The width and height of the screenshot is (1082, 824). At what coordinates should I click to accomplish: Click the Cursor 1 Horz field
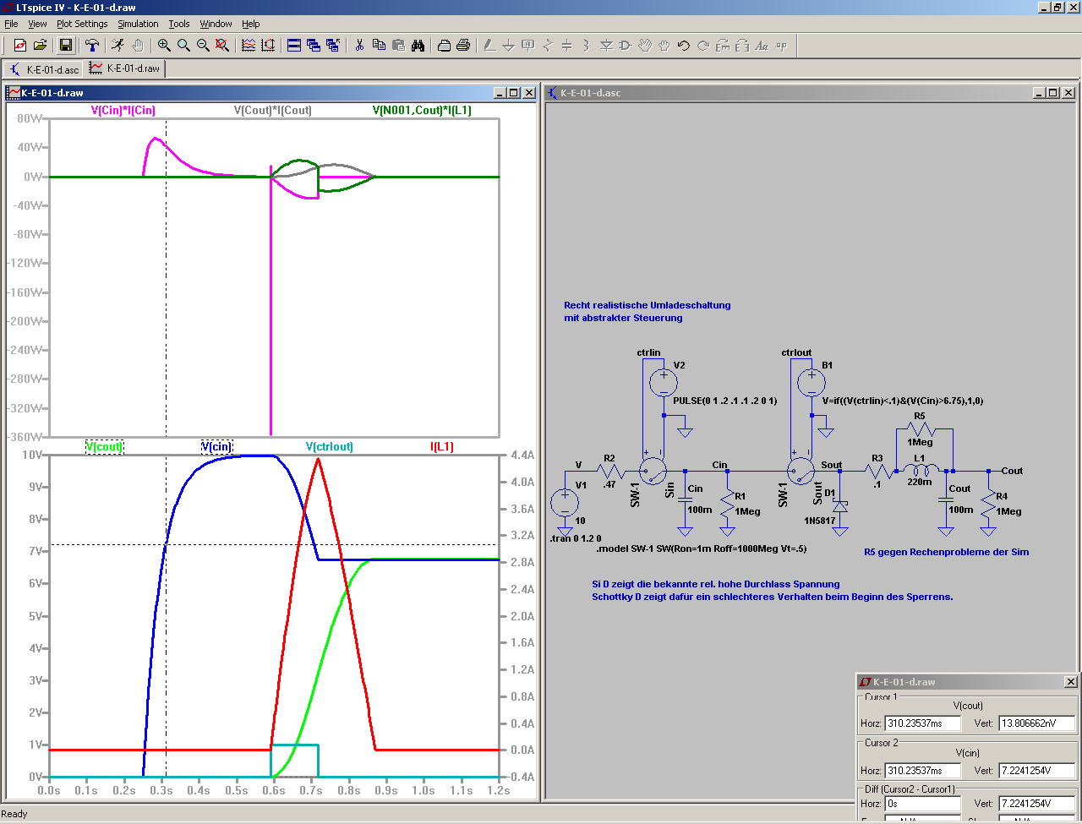click(x=922, y=723)
